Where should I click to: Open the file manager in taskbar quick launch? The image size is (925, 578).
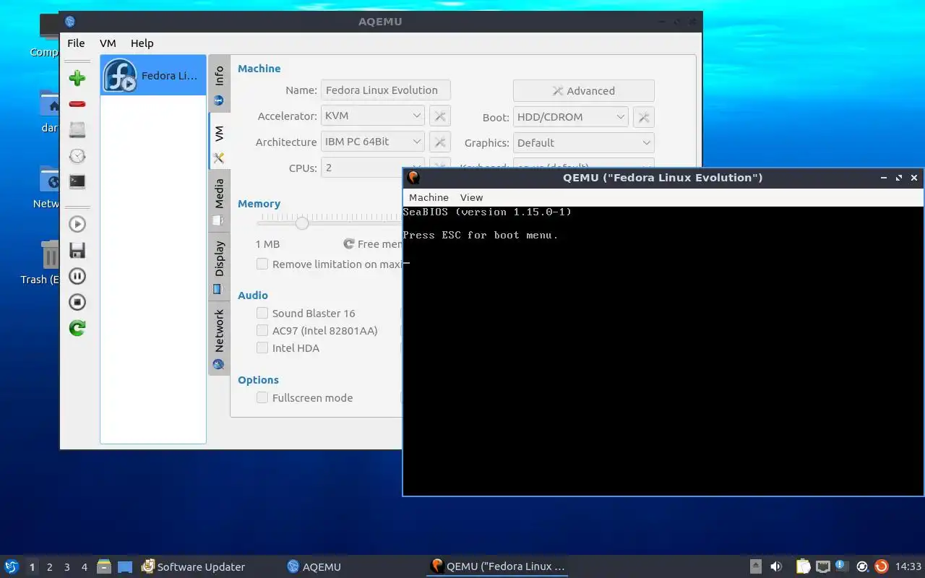104,566
